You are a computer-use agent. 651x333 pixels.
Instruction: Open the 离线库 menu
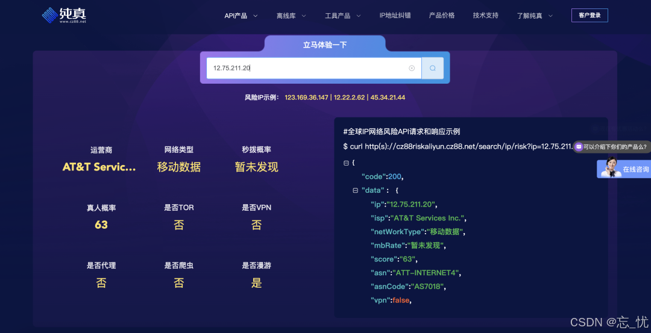coord(286,16)
